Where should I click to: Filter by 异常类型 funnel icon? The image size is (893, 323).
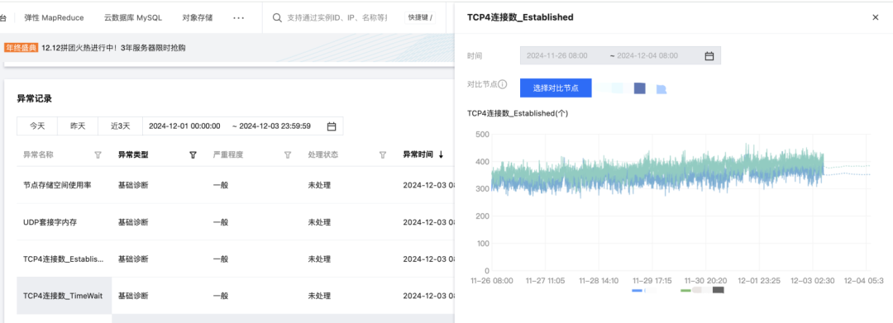[x=193, y=154]
